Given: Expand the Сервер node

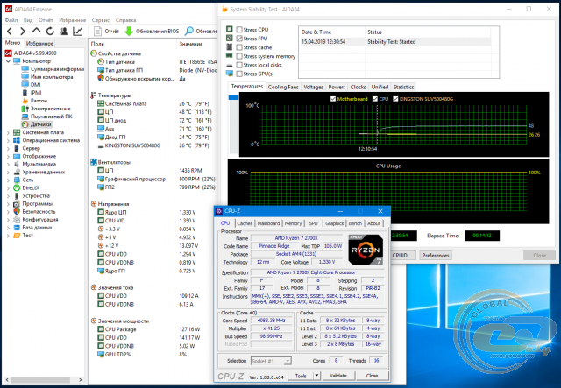Looking at the screenshot, I should (x=8, y=148).
